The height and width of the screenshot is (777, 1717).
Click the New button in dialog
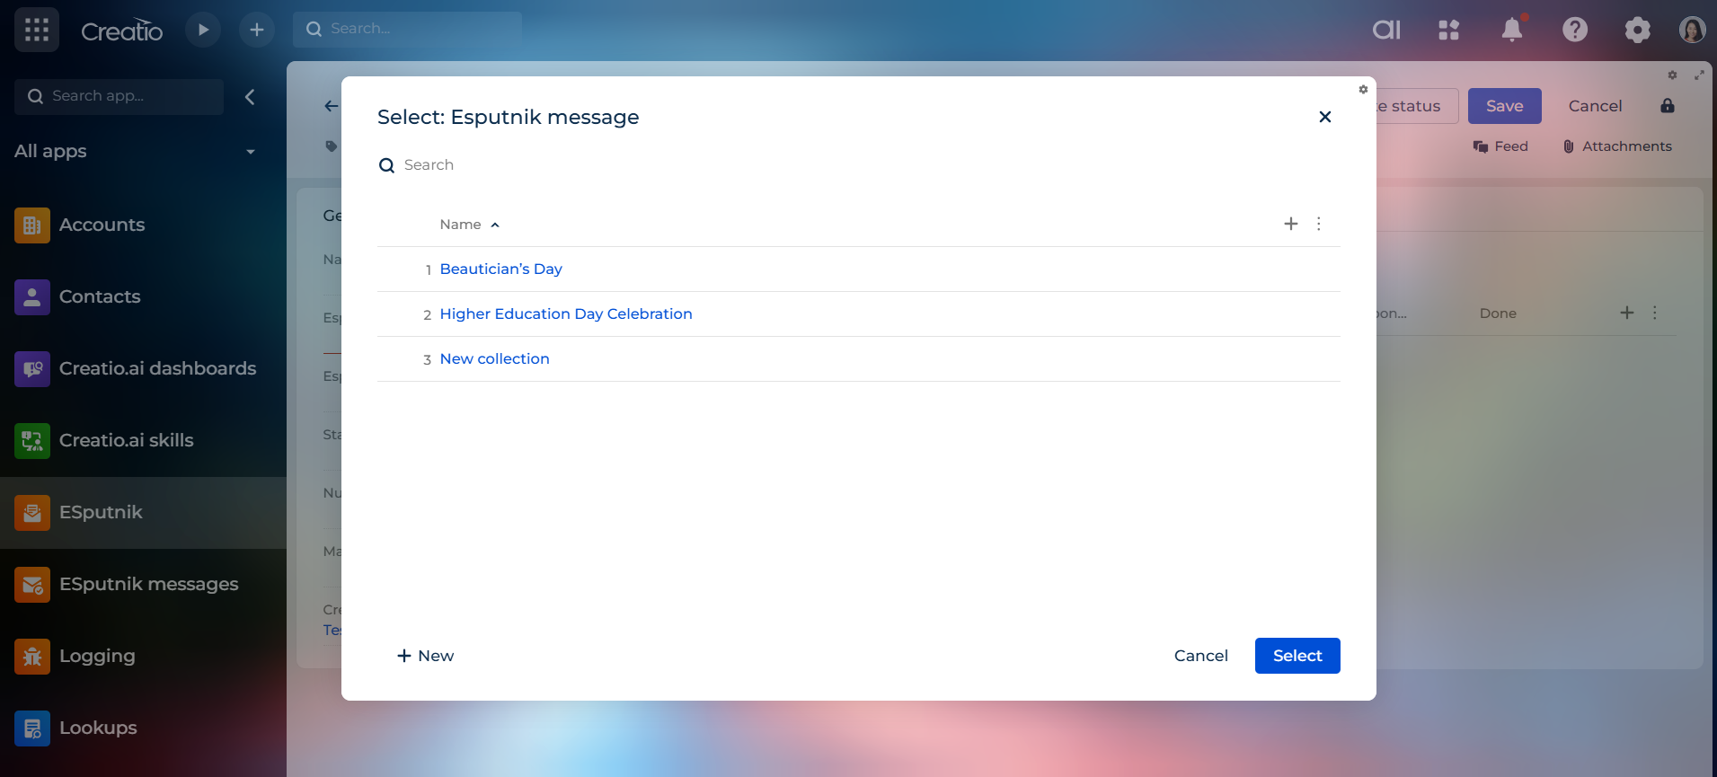(425, 656)
